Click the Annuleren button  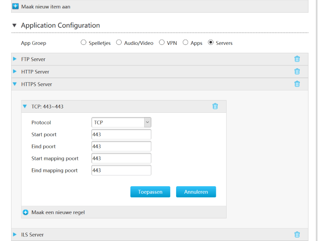click(196, 192)
